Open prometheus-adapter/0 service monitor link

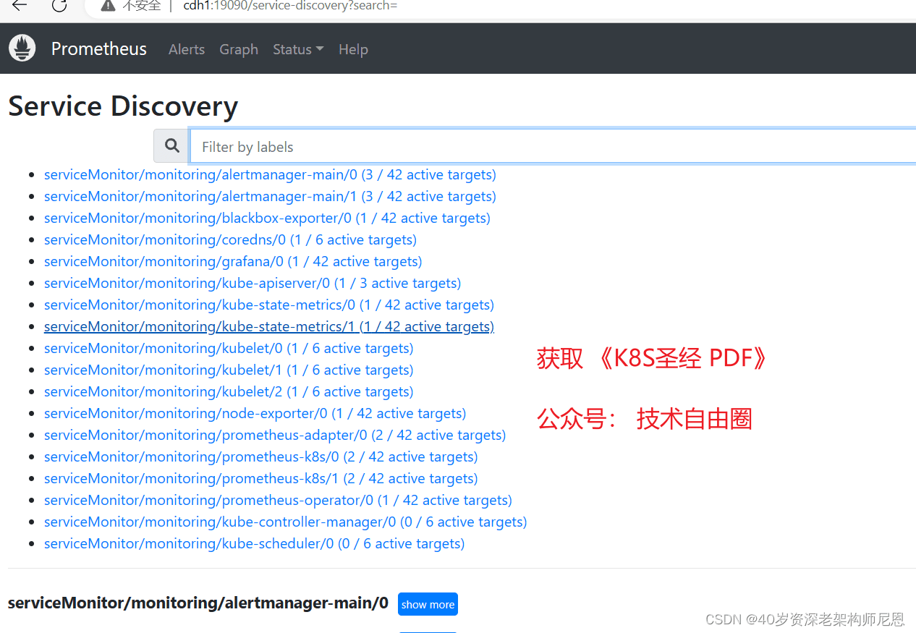[275, 435]
